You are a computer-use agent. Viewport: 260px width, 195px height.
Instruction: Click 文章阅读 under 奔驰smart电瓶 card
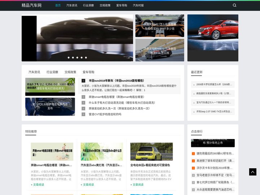pos(38,185)
